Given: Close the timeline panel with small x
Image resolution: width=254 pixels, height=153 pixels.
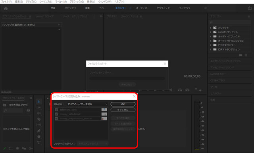Looking at the screenshot, I should point(48,98).
